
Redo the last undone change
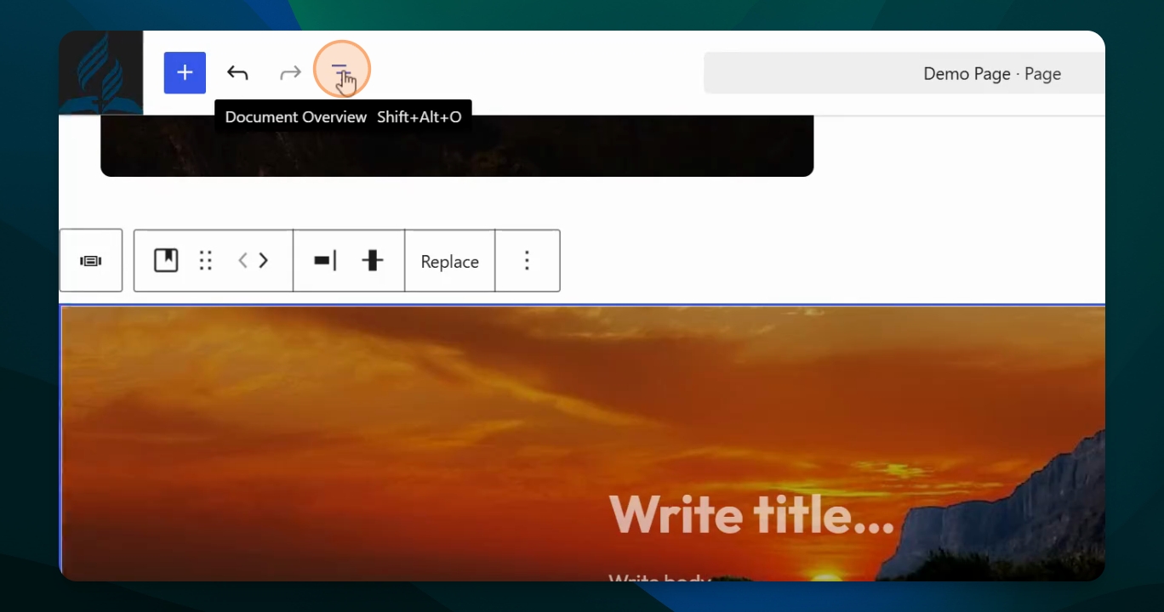pos(290,73)
